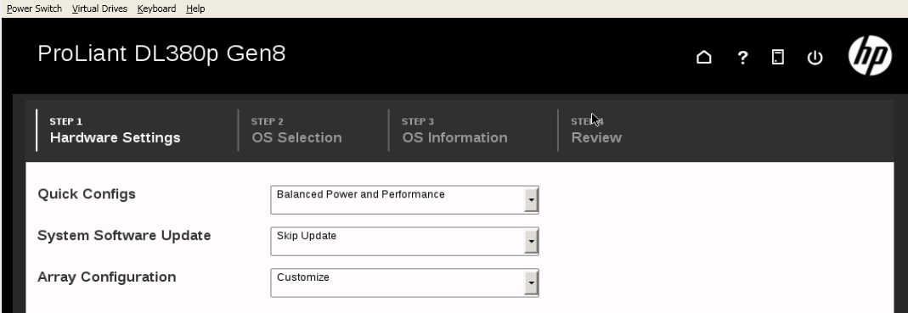The image size is (908, 313).
Task: Click the device icon beside the help icon
Action: click(x=778, y=57)
